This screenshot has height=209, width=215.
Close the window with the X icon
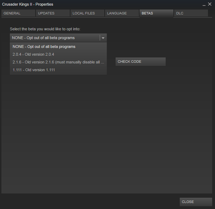click(x=210, y=4)
